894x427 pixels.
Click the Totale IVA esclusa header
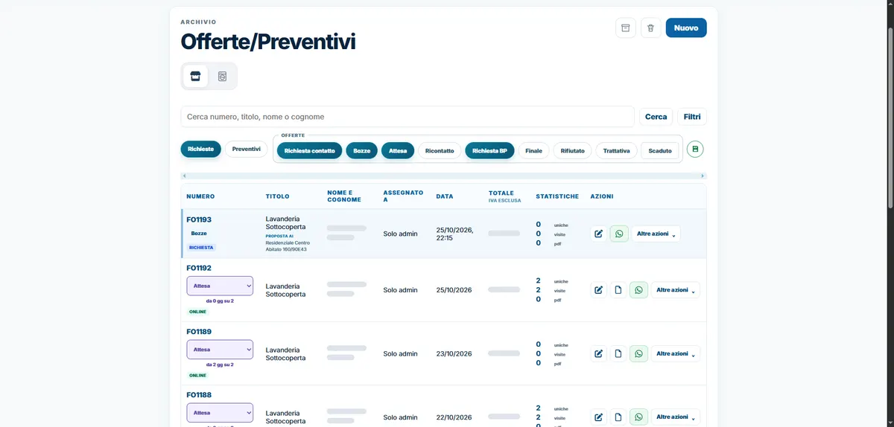pyautogui.click(x=505, y=196)
